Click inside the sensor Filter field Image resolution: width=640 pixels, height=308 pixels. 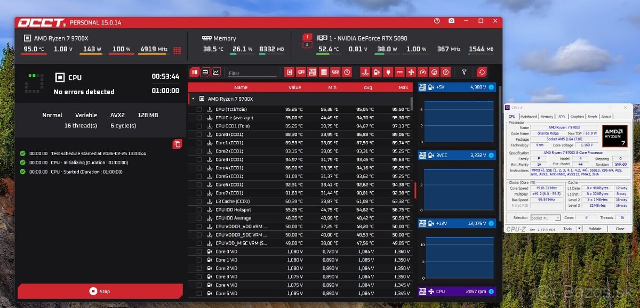pos(252,72)
